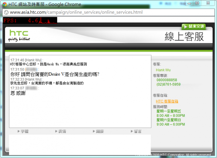Click the phone number 0800088858
217x158 pixels.
click(167, 80)
